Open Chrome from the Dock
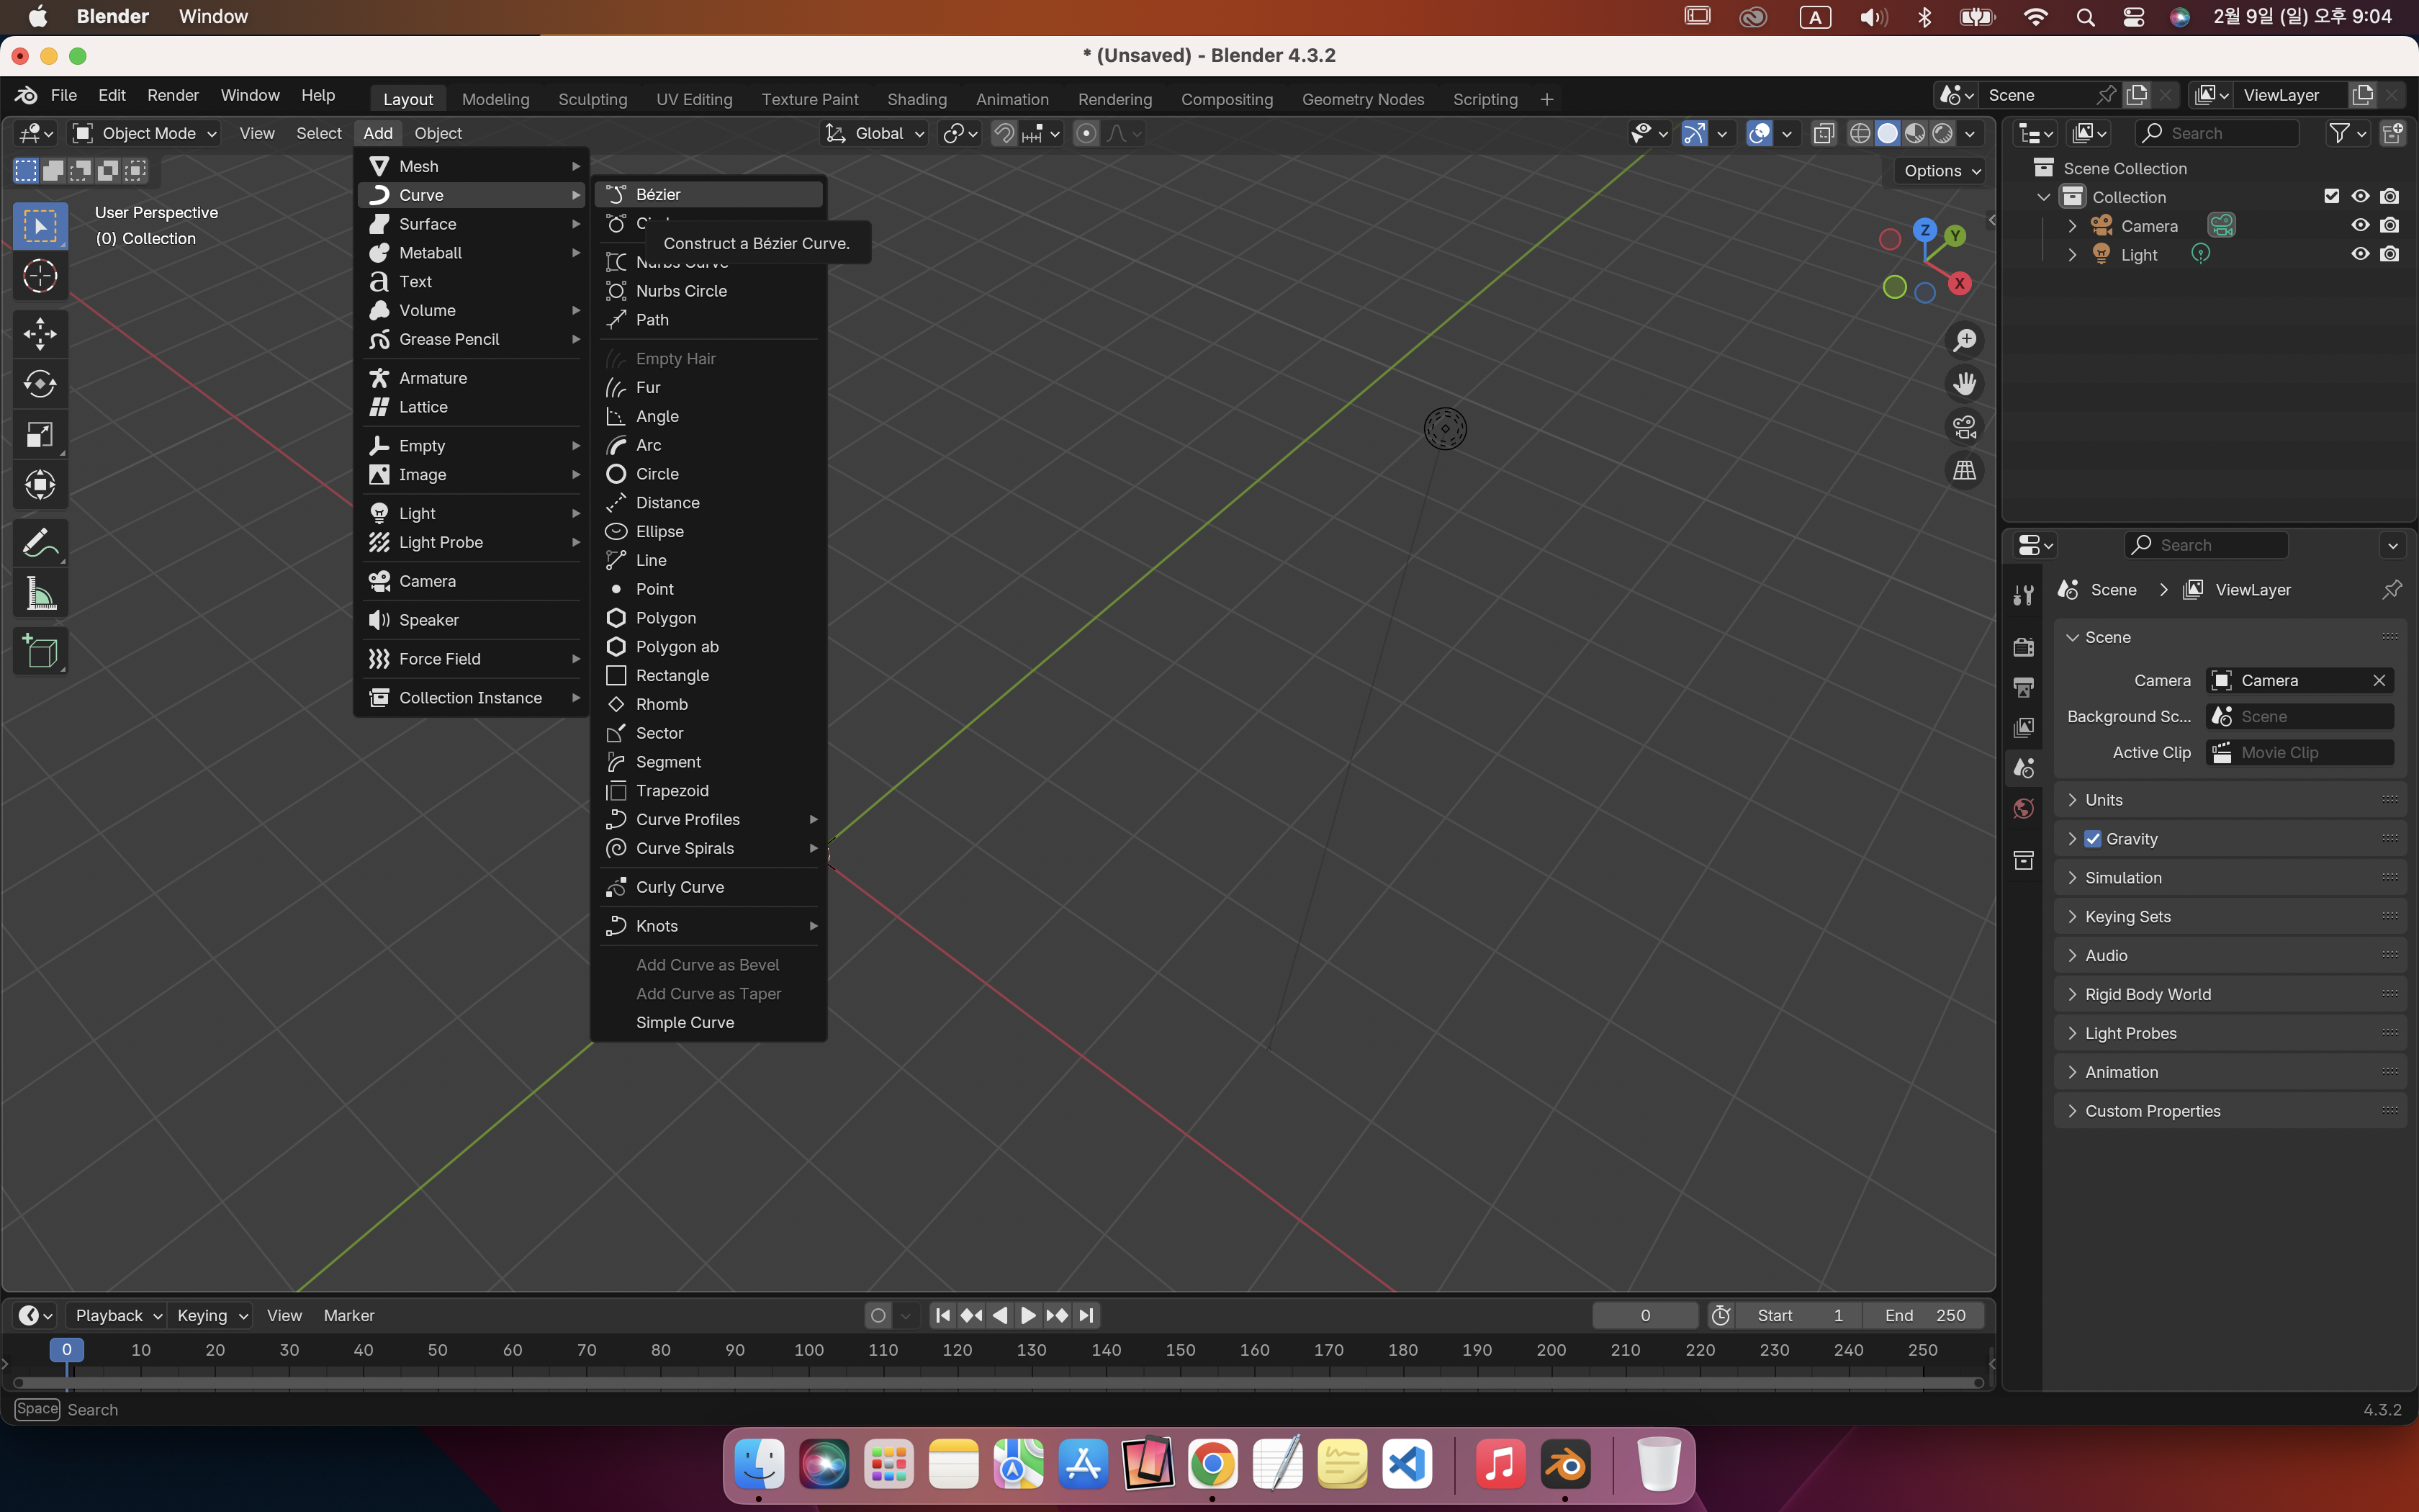The image size is (2419, 1512). pos(1212,1465)
